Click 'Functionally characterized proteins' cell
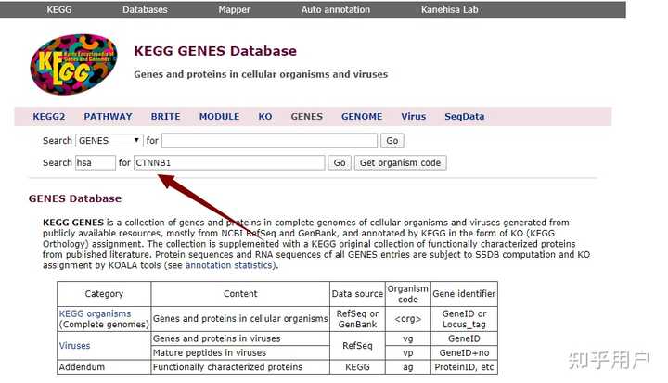Image resolution: width=668 pixels, height=383 pixels. 240,367
